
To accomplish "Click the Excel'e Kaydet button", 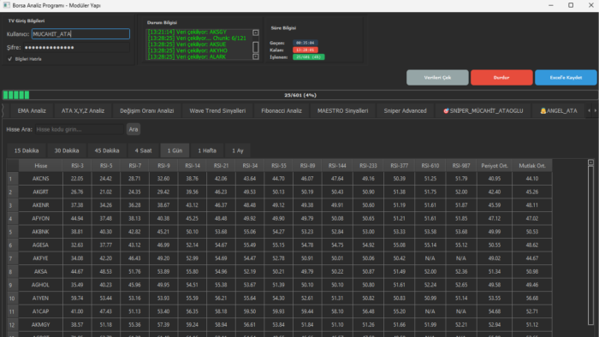I will click(566, 78).
